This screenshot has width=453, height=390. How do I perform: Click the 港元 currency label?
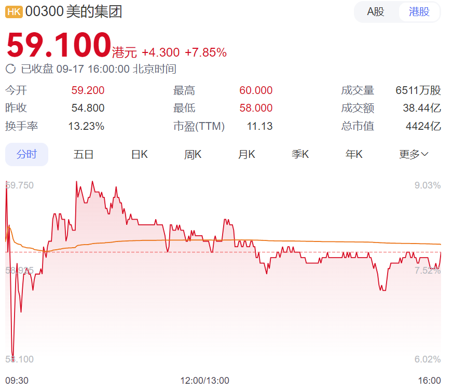click(125, 52)
